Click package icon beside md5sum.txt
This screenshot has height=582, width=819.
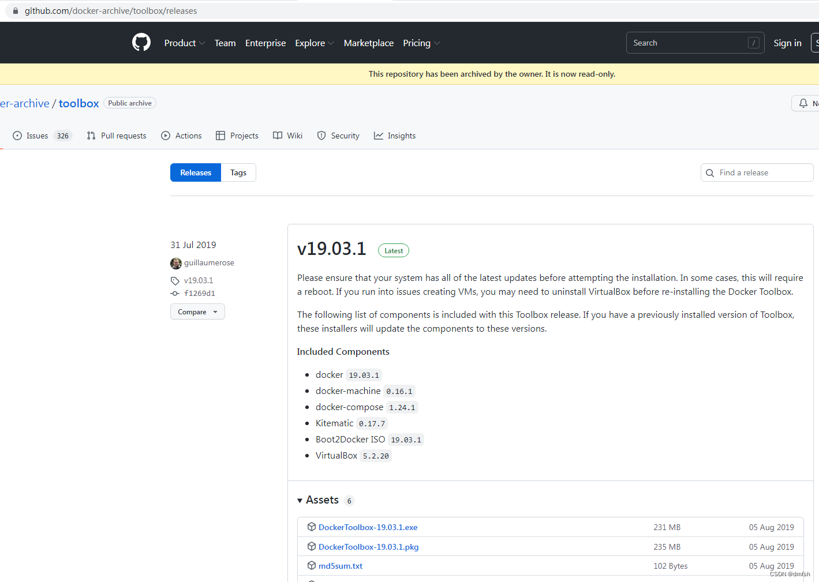(312, 565)
